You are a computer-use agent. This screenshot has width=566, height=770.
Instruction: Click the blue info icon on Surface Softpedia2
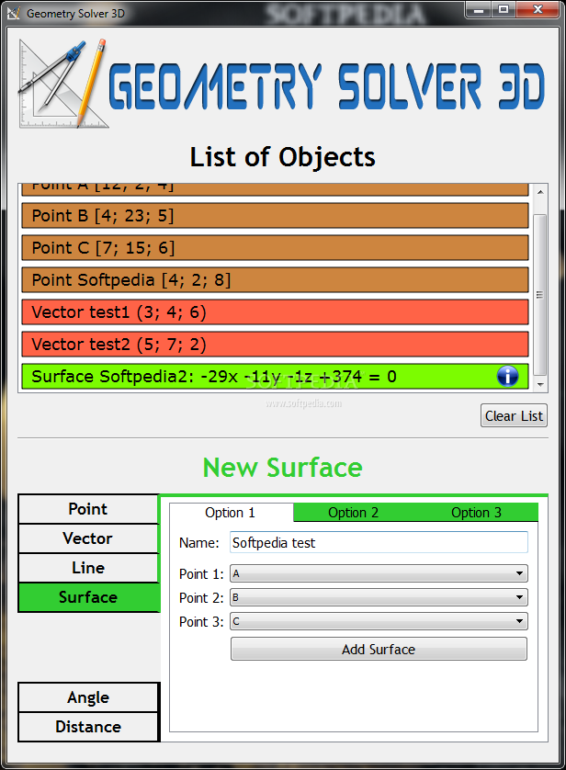click(507, 377)
